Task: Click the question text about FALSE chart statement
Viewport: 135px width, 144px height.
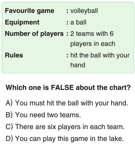Action: pos(68,88)
